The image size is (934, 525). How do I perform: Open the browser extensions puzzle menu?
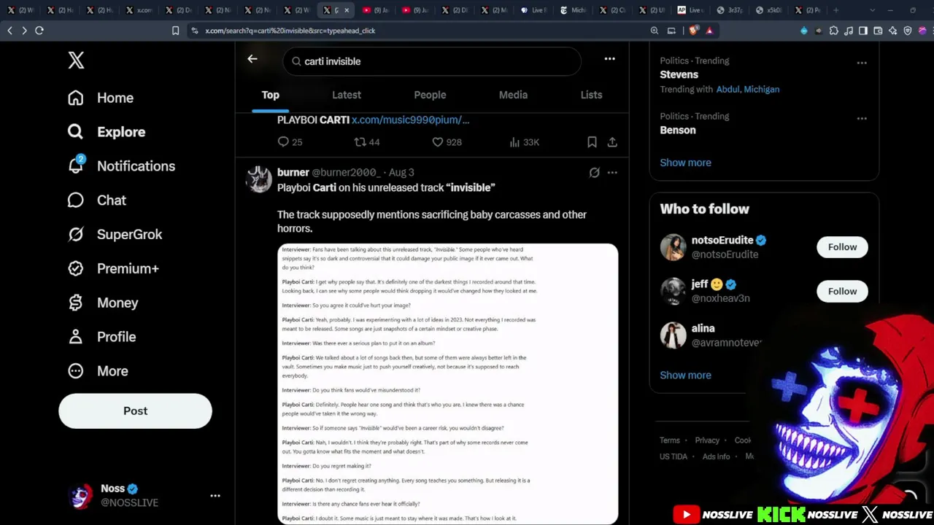pos(834,31)
